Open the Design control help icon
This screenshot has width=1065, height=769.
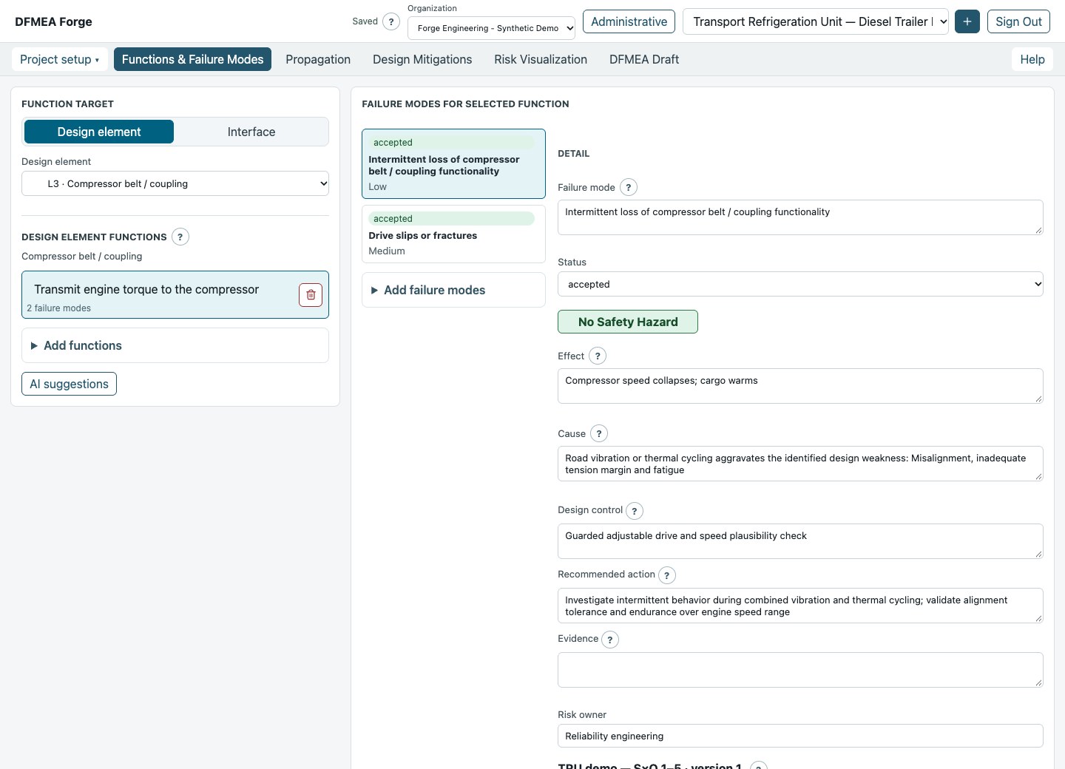pos(635,511)
